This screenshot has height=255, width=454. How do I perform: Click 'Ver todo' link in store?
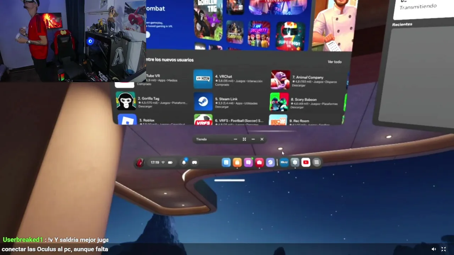point(334,62)
